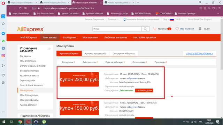
Task: Open Instagram in Opera sidebar
Action: (3, 56)
